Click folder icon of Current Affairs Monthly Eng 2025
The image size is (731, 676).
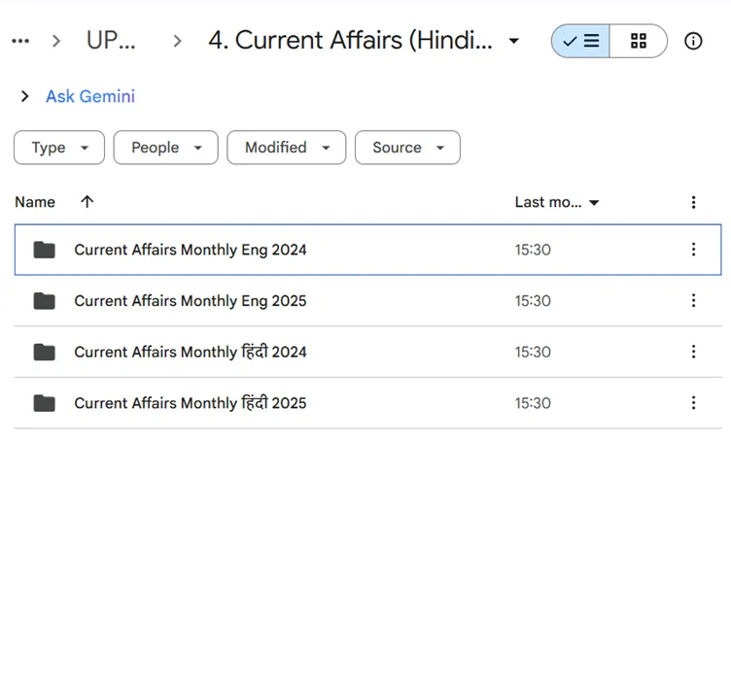tap(44, 301)
